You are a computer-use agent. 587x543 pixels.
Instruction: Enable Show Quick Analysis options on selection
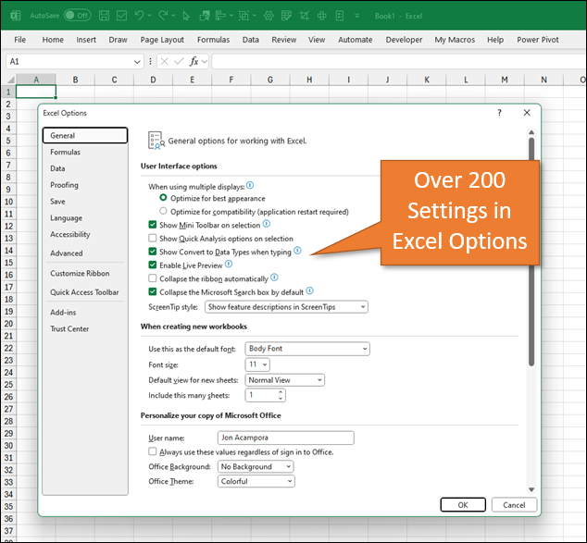coord(153,238)
